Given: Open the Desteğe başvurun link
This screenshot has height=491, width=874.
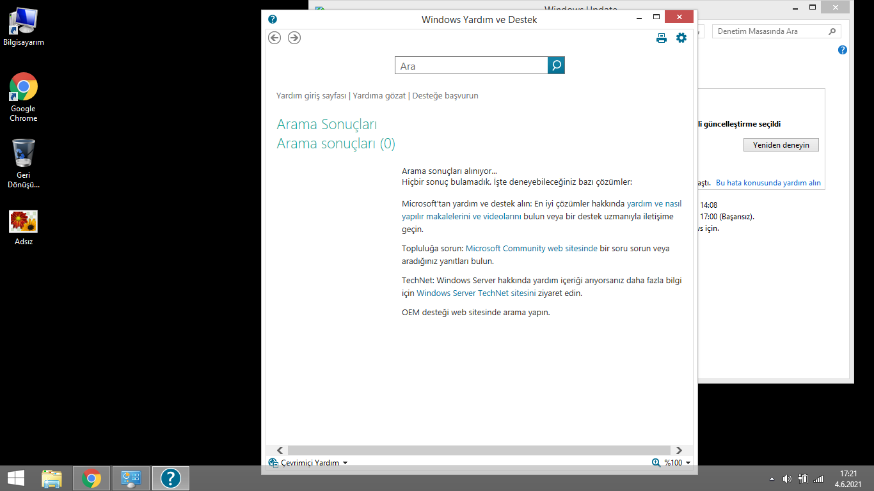Looking at the screenshot, I should 445,96.
